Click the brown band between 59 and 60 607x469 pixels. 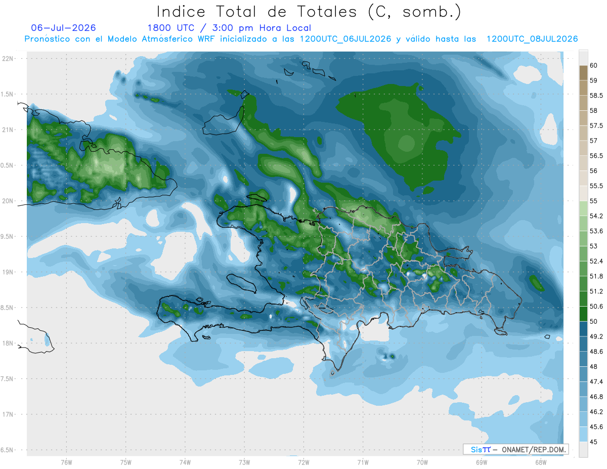tap(583, 73)
